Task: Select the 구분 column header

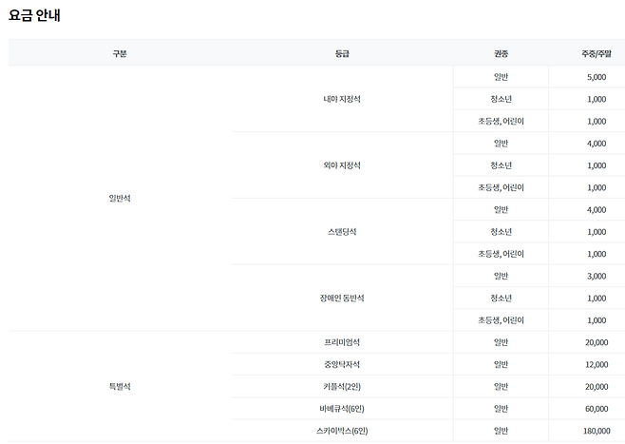Action: coord(120,53)
